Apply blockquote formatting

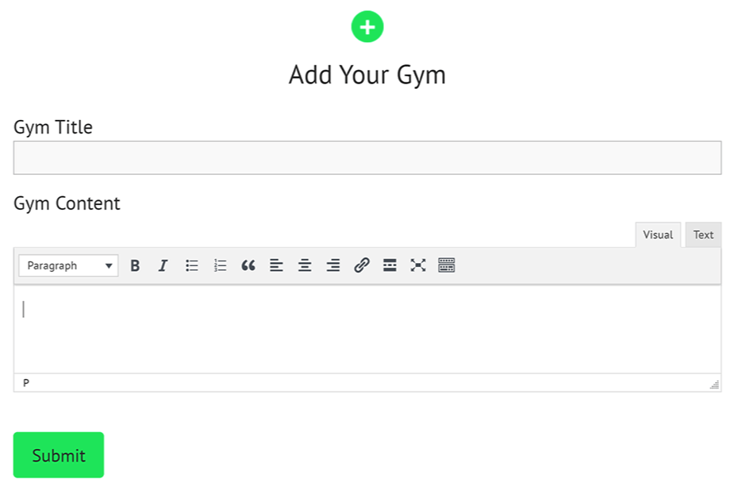(x=248, y=266)
